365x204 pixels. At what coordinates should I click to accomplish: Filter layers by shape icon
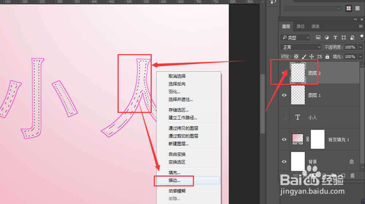343,38
